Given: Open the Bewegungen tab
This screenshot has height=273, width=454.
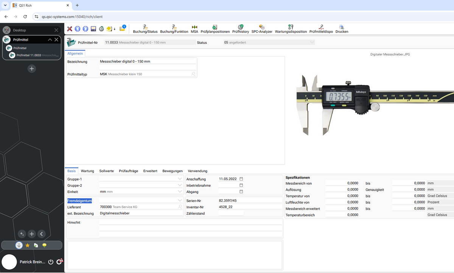Looking at the screenshot, I should pos(173,171).
